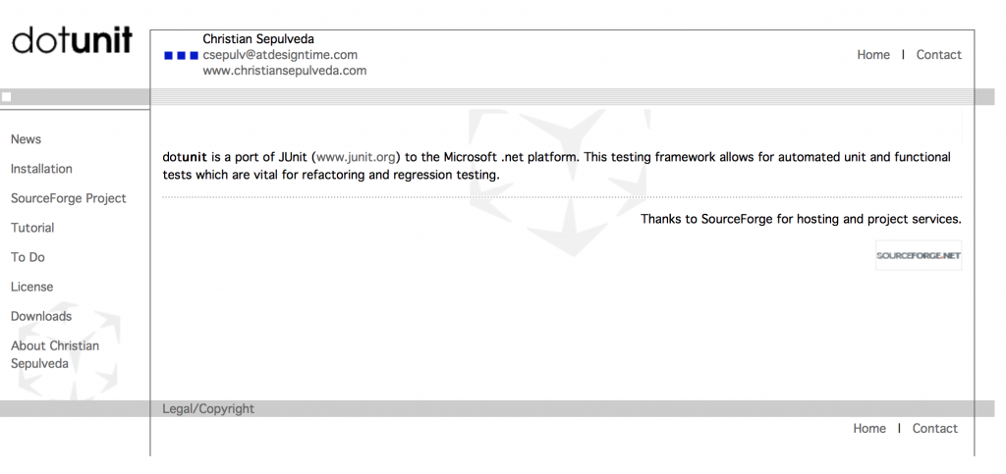1006x474 pixels.
Task: Open the News page
Action: tap(26, 139)
